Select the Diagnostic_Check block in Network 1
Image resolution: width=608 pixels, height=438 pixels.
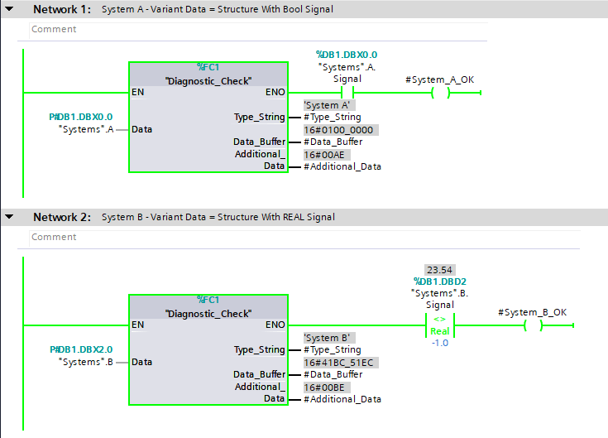[x=208, y=124]
